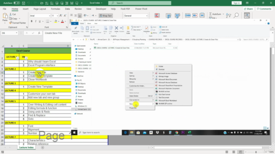Open the font size 11 dropdown
The height and width of the screenshot is (154, 275).
[x=57, y=16]
